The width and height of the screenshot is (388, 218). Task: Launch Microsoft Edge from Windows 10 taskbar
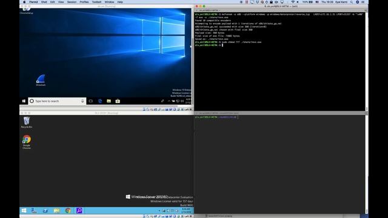(100, 101)
